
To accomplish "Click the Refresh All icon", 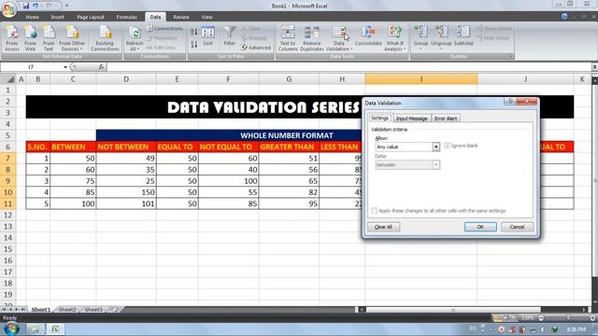I will click(135, 34).
